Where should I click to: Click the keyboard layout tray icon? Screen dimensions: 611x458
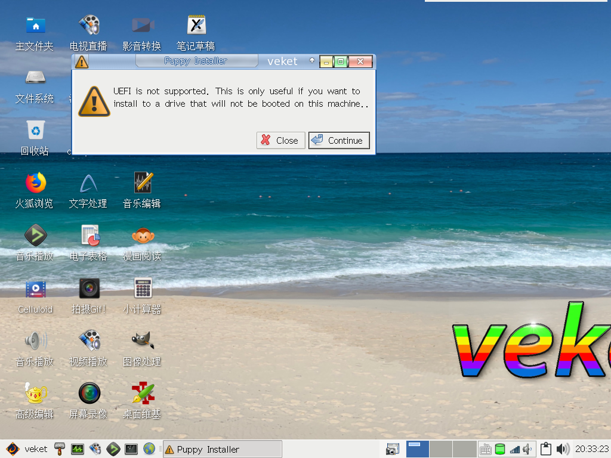(486, 450)
